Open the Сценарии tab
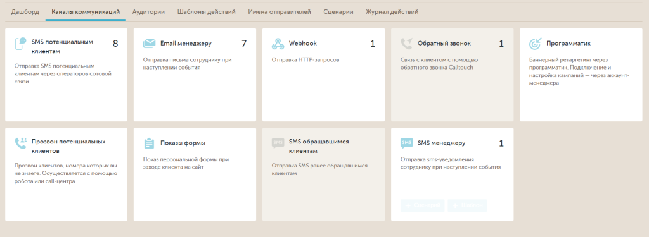Screen dimensions: 649x237 coord(338,12)
